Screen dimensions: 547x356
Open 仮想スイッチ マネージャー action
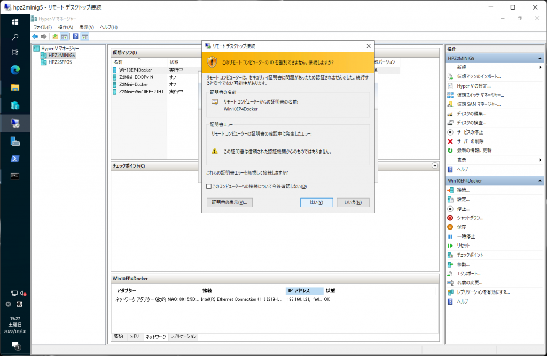[480, 95]
